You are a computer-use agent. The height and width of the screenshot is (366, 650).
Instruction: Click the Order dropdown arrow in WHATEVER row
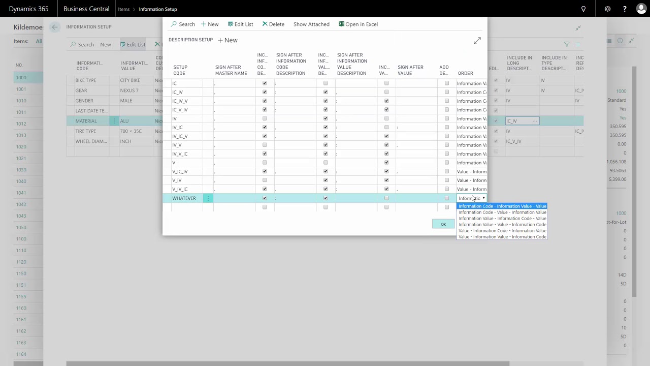coord(483,198)
